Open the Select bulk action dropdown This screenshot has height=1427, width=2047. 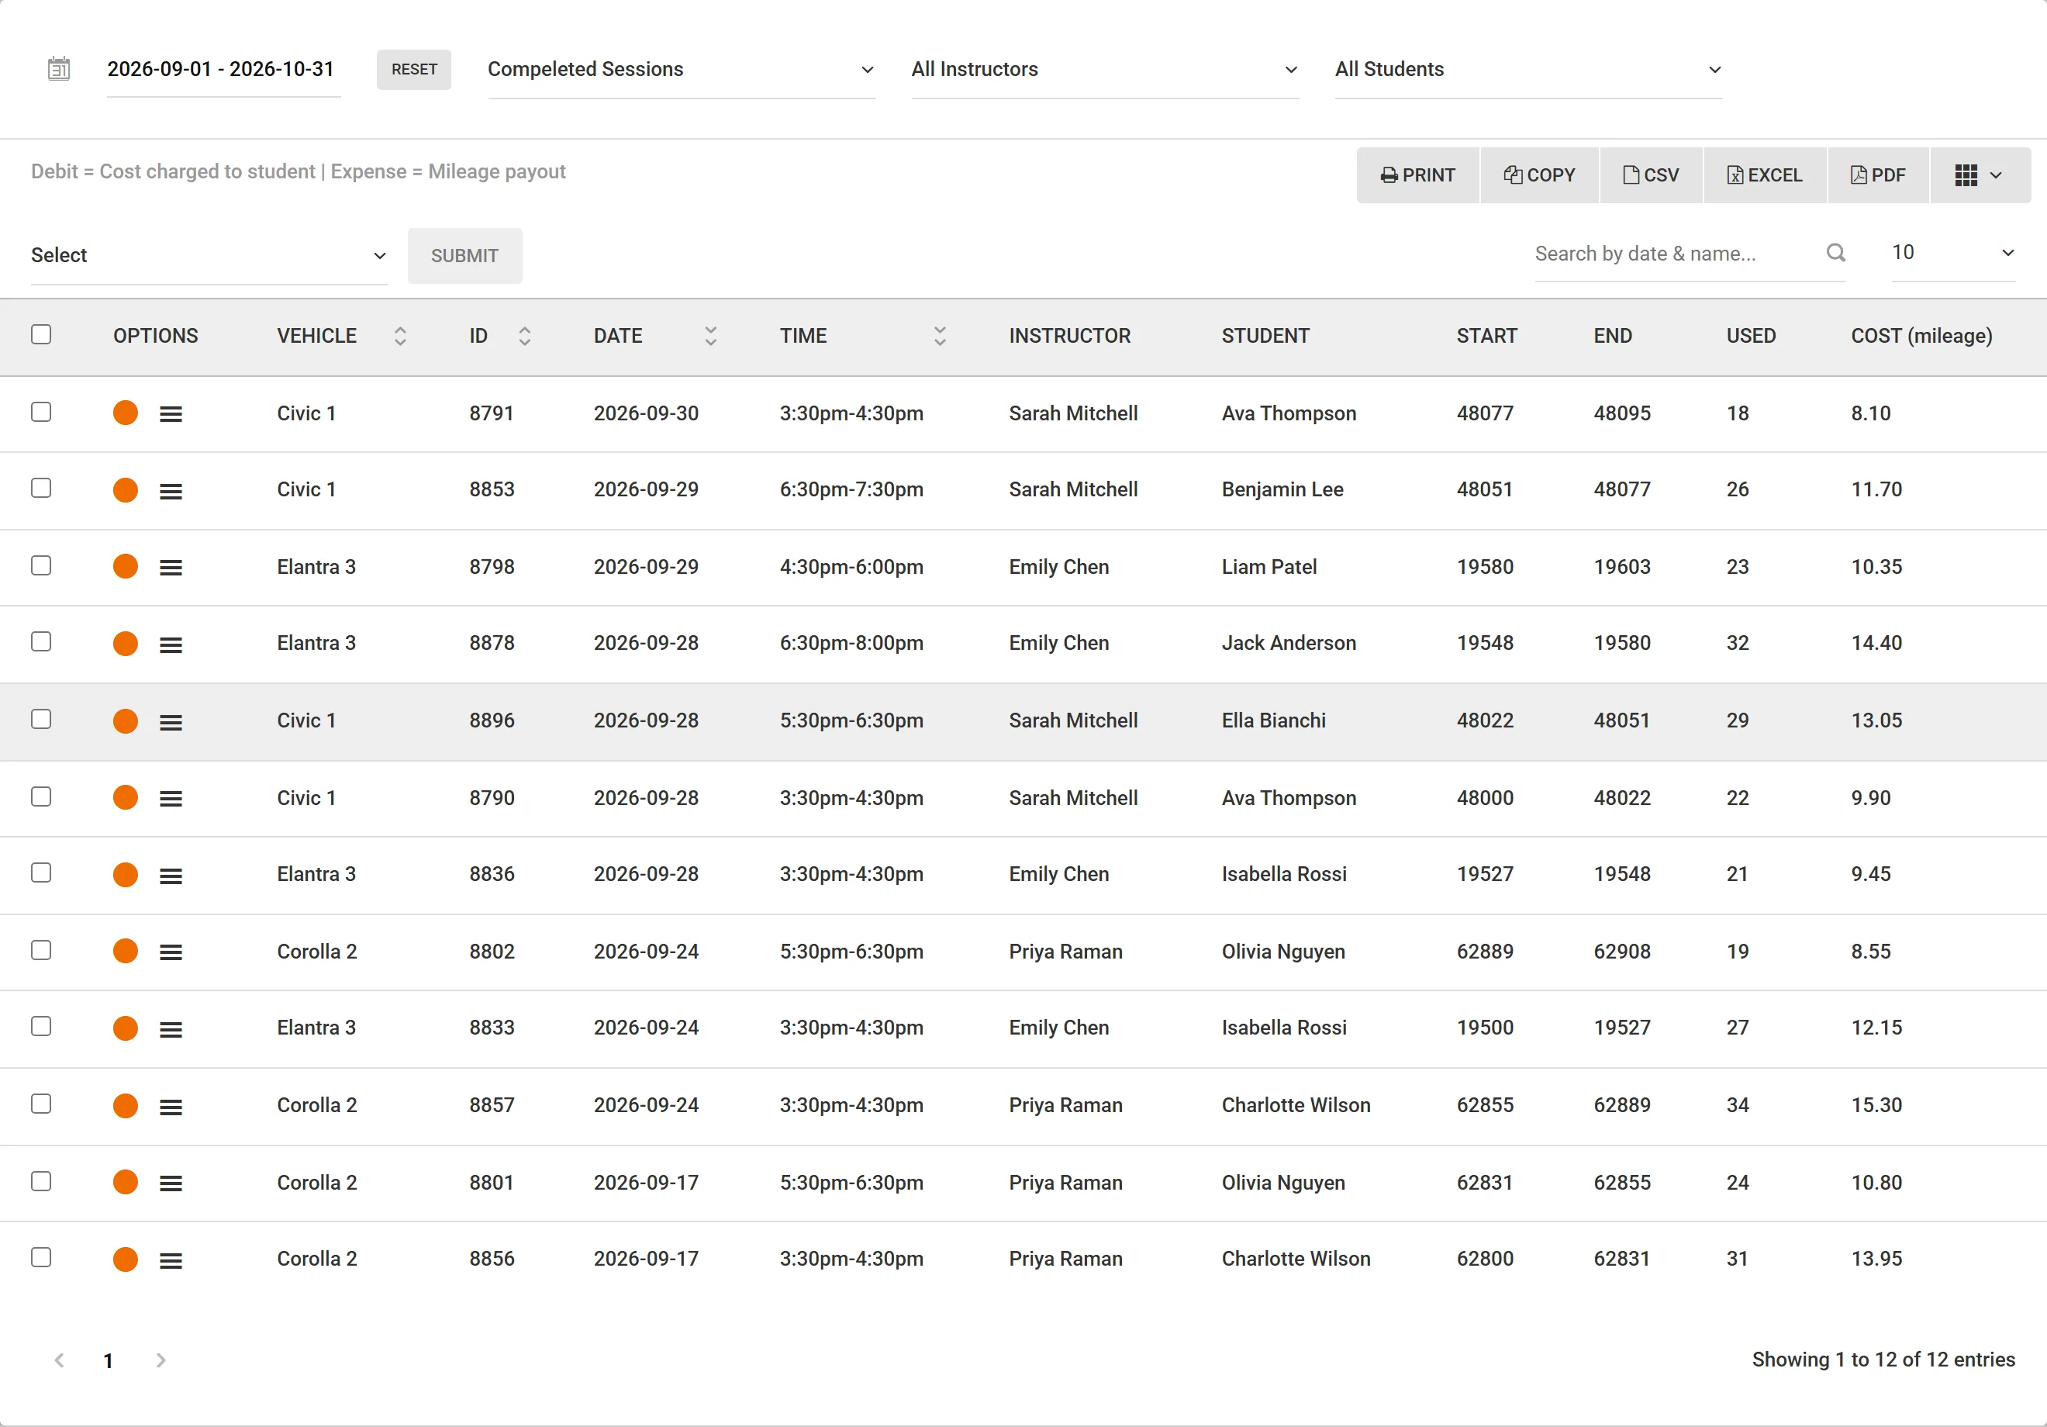tap(209, 256)
